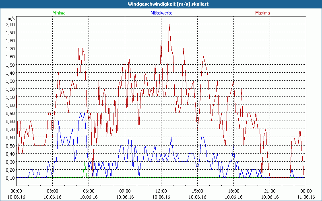Click the 03:00 time axis label

[53, 191]
